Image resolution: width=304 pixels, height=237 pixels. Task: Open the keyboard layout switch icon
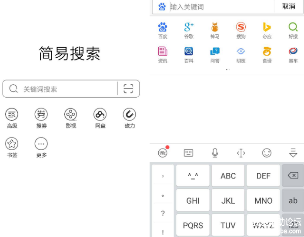tap(188, 153)
